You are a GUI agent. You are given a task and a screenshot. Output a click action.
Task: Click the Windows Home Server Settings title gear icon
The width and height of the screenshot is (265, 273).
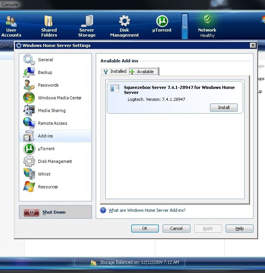(18, 45)
